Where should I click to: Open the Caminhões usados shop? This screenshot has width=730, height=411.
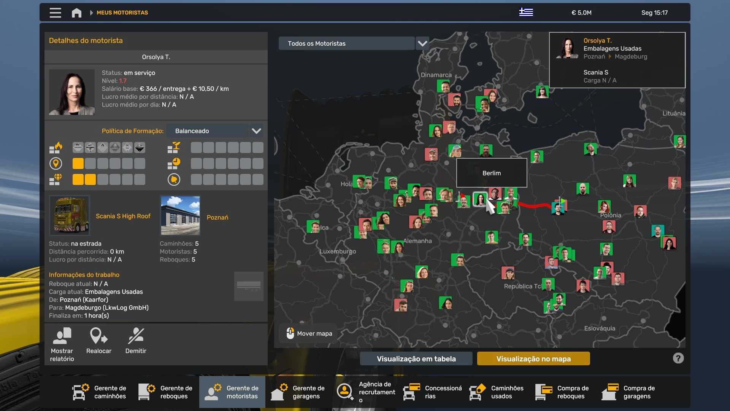click(497, 392)
